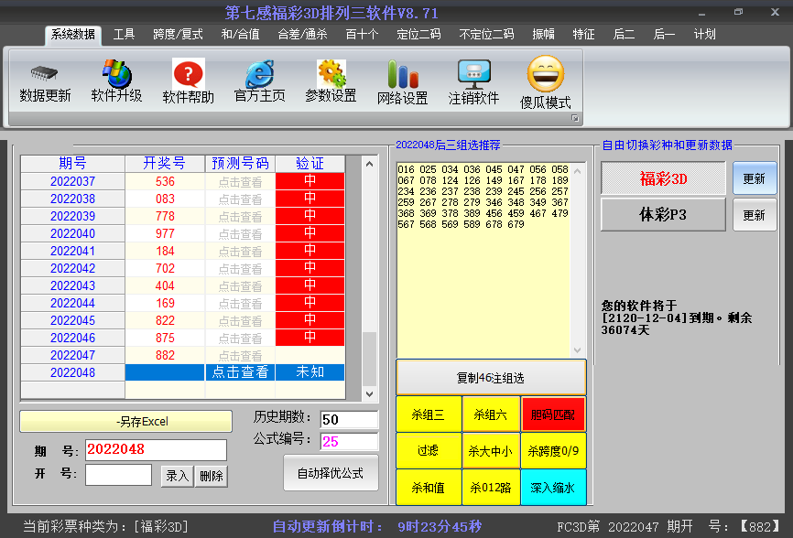Open 软件升级 software upgrade icon
Image resolution: width=793 pixels, height=538 pixels.
pos(117,73)
